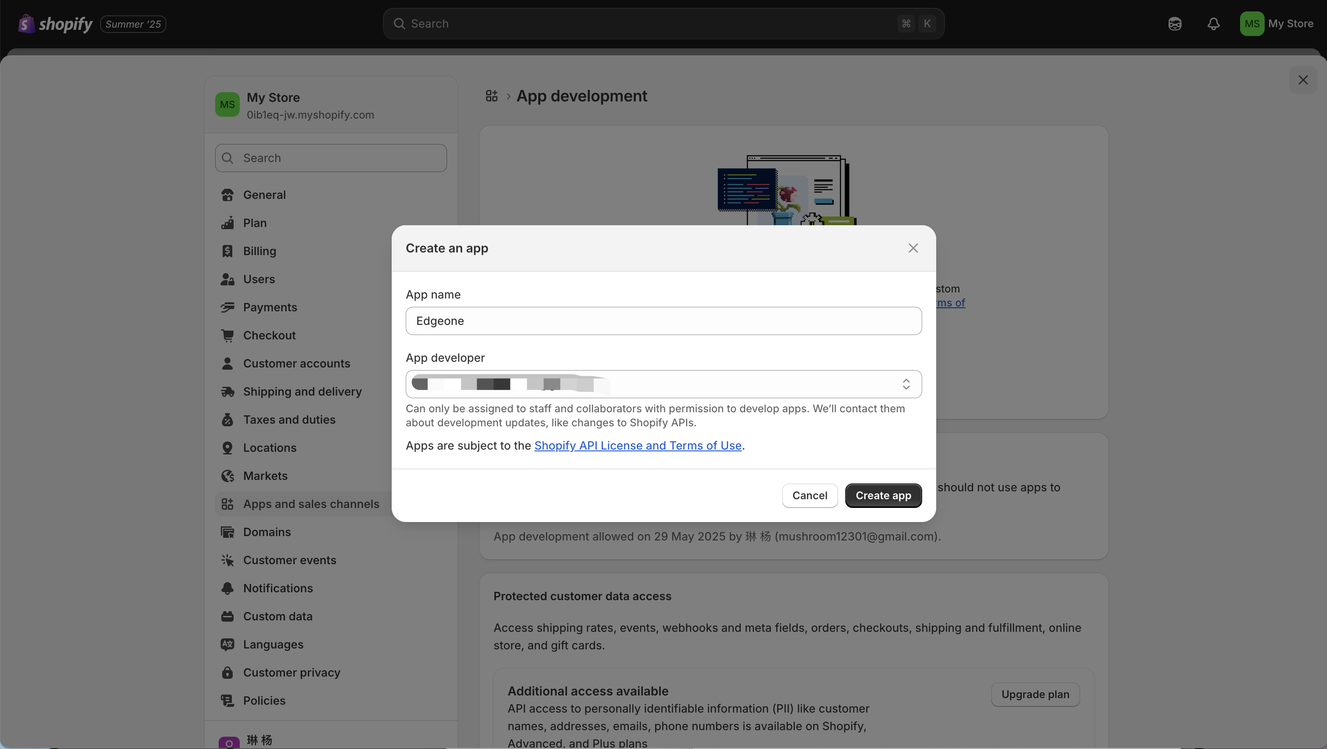This screenshot has height=749, width=1327.
Task: Go to Notifications settings
Action: point(278,588)
